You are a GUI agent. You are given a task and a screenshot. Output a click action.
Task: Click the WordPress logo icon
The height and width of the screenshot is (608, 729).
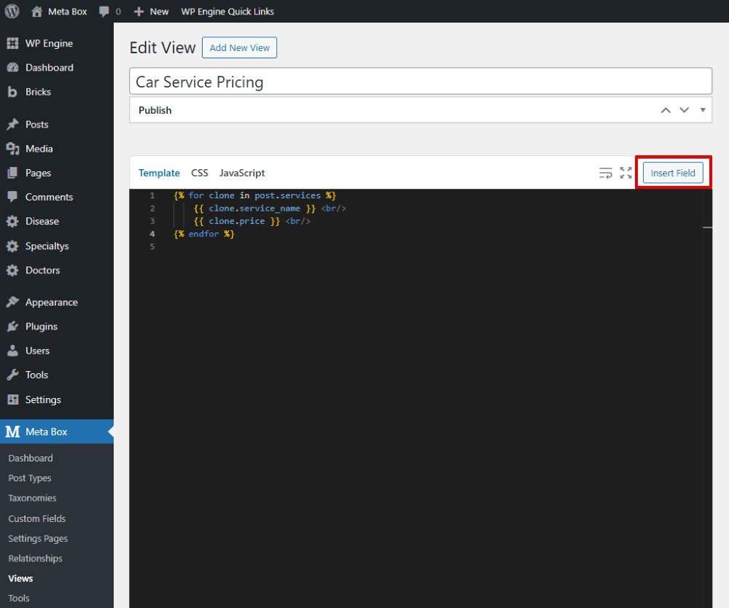pyautogui.click(x=12, y=11)
